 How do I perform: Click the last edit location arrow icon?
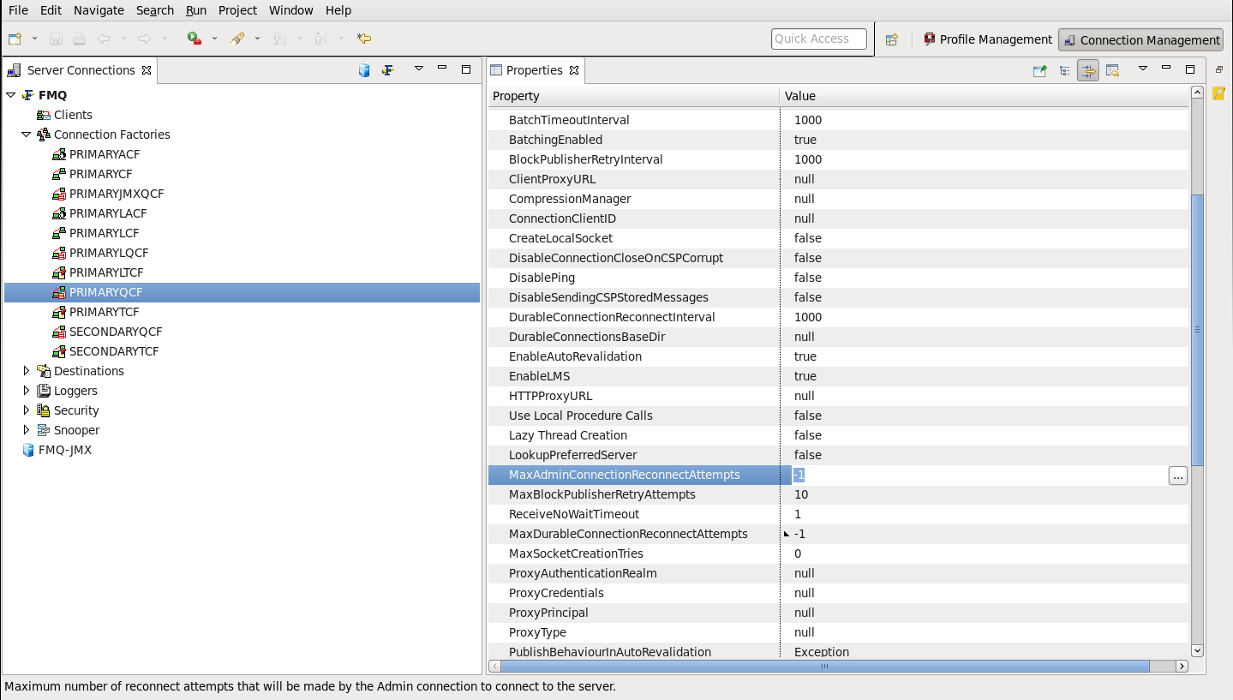coord(364,39)
